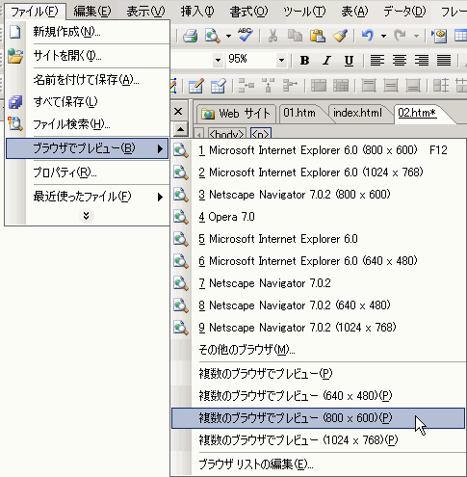Expand hidden File menu items chevron

[86, 216]
